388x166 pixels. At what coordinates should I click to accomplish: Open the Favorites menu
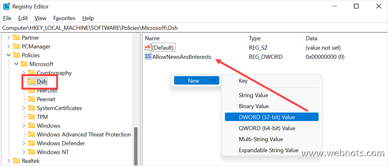[64, 18]
